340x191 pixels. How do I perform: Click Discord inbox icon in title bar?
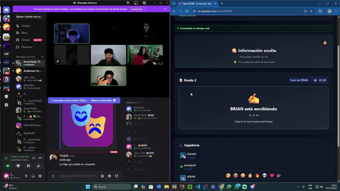(x=136, y=3)
